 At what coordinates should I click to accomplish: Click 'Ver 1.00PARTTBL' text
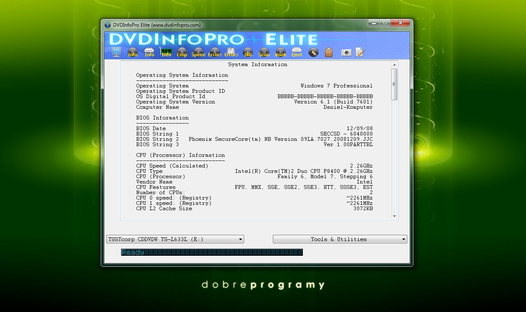pyautogui.click(x=348, y=145)
